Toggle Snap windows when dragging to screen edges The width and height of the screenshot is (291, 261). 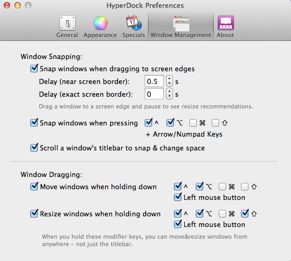click(34, 69)
